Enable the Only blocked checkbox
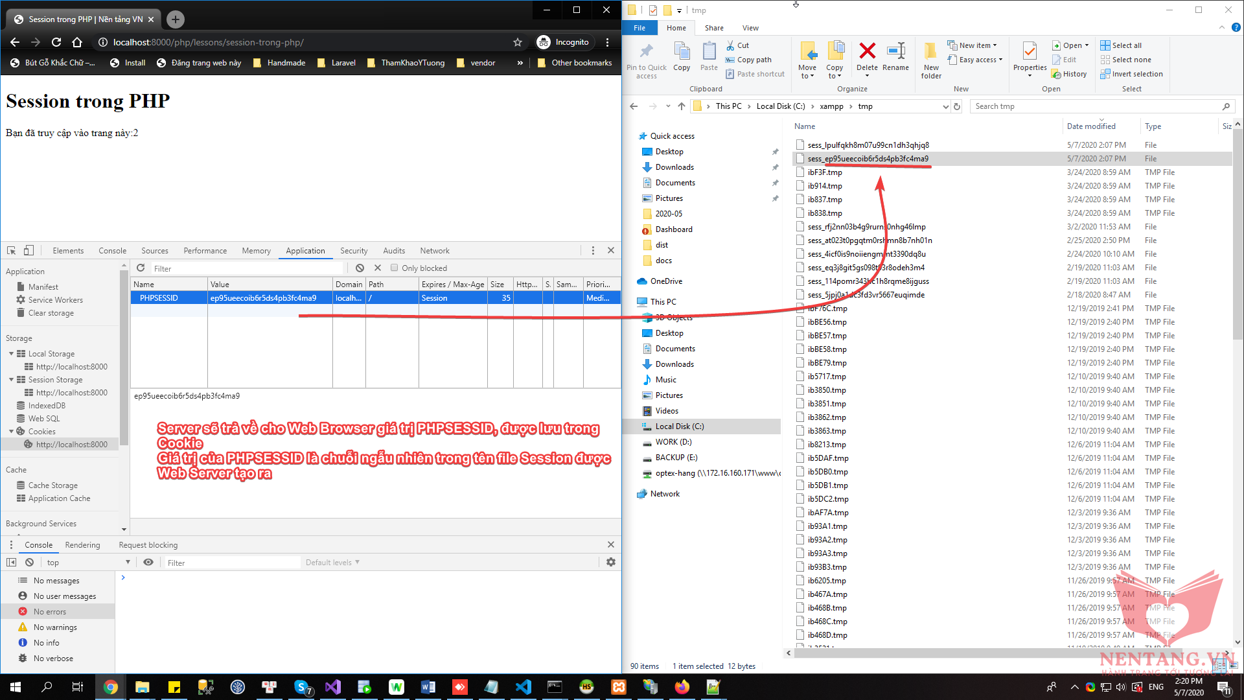1244x700 pixels. click(x=394, y=268)
